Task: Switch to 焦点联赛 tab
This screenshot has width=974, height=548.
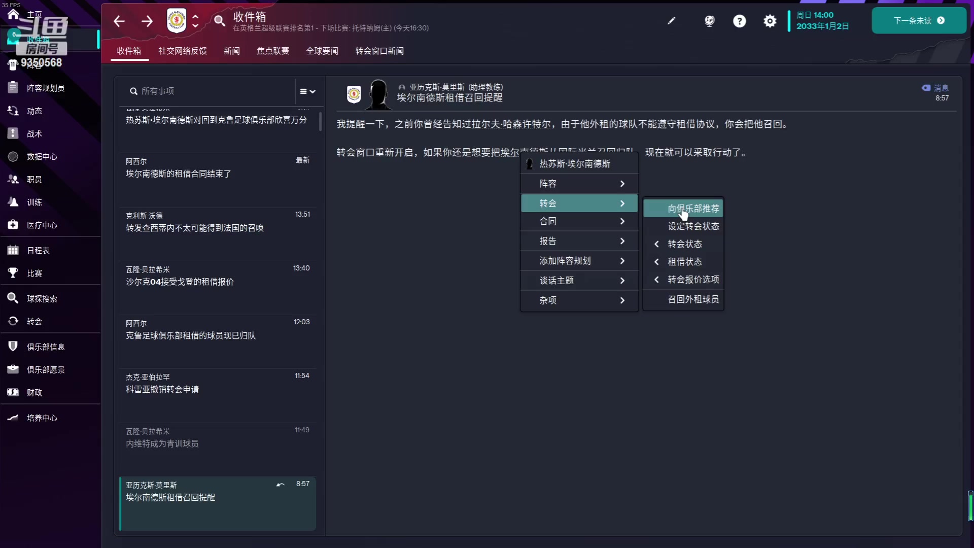Action: 273,51
